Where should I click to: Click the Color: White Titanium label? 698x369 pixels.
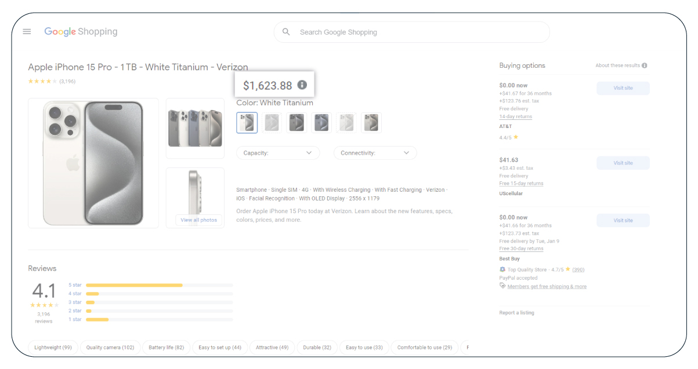click(x=274, y=103)
